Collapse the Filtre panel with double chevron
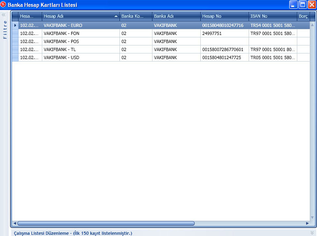This screenshot has height=236, width=317. pos(4,15)
